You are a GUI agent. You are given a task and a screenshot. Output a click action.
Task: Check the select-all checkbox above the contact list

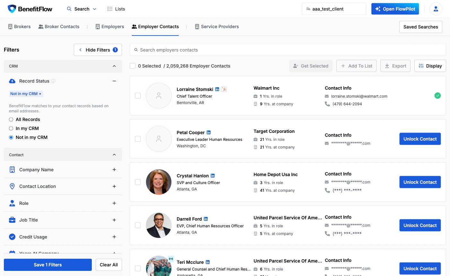coord(133,66)
